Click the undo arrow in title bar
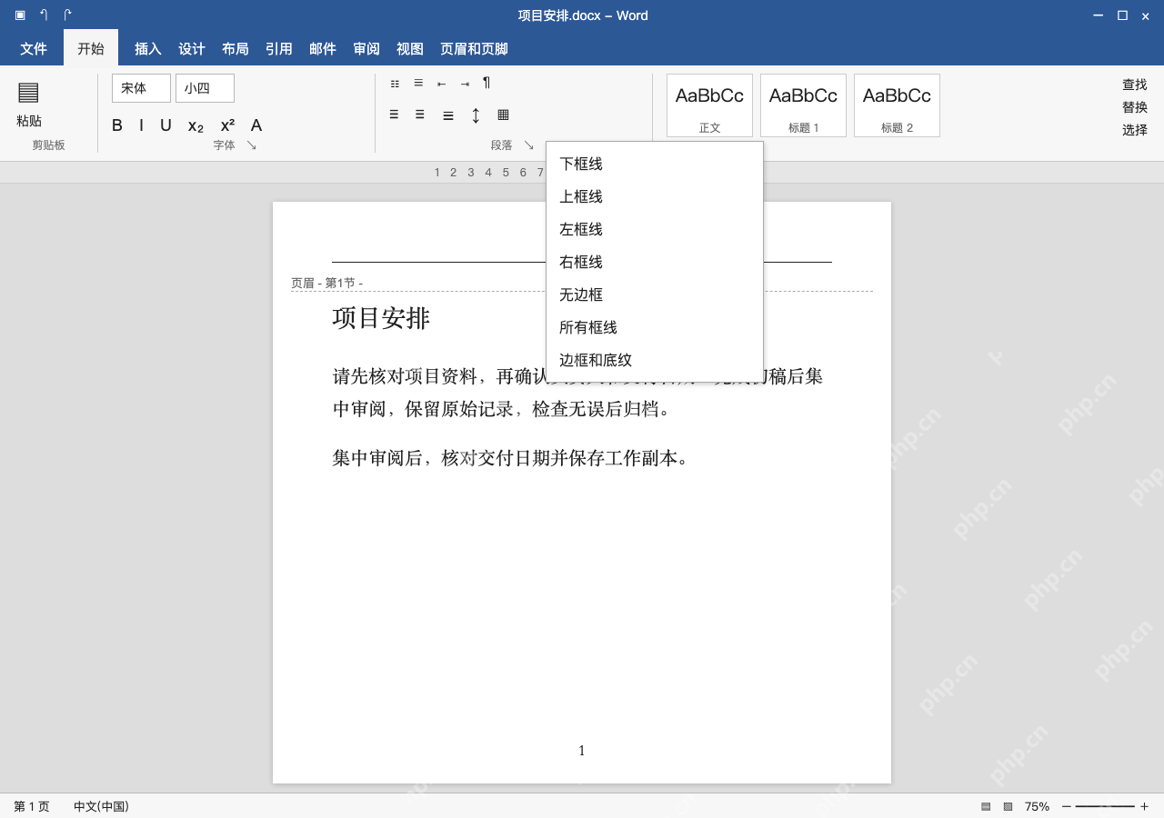Viewport: 1164px width, 818px height. [44, 15]
